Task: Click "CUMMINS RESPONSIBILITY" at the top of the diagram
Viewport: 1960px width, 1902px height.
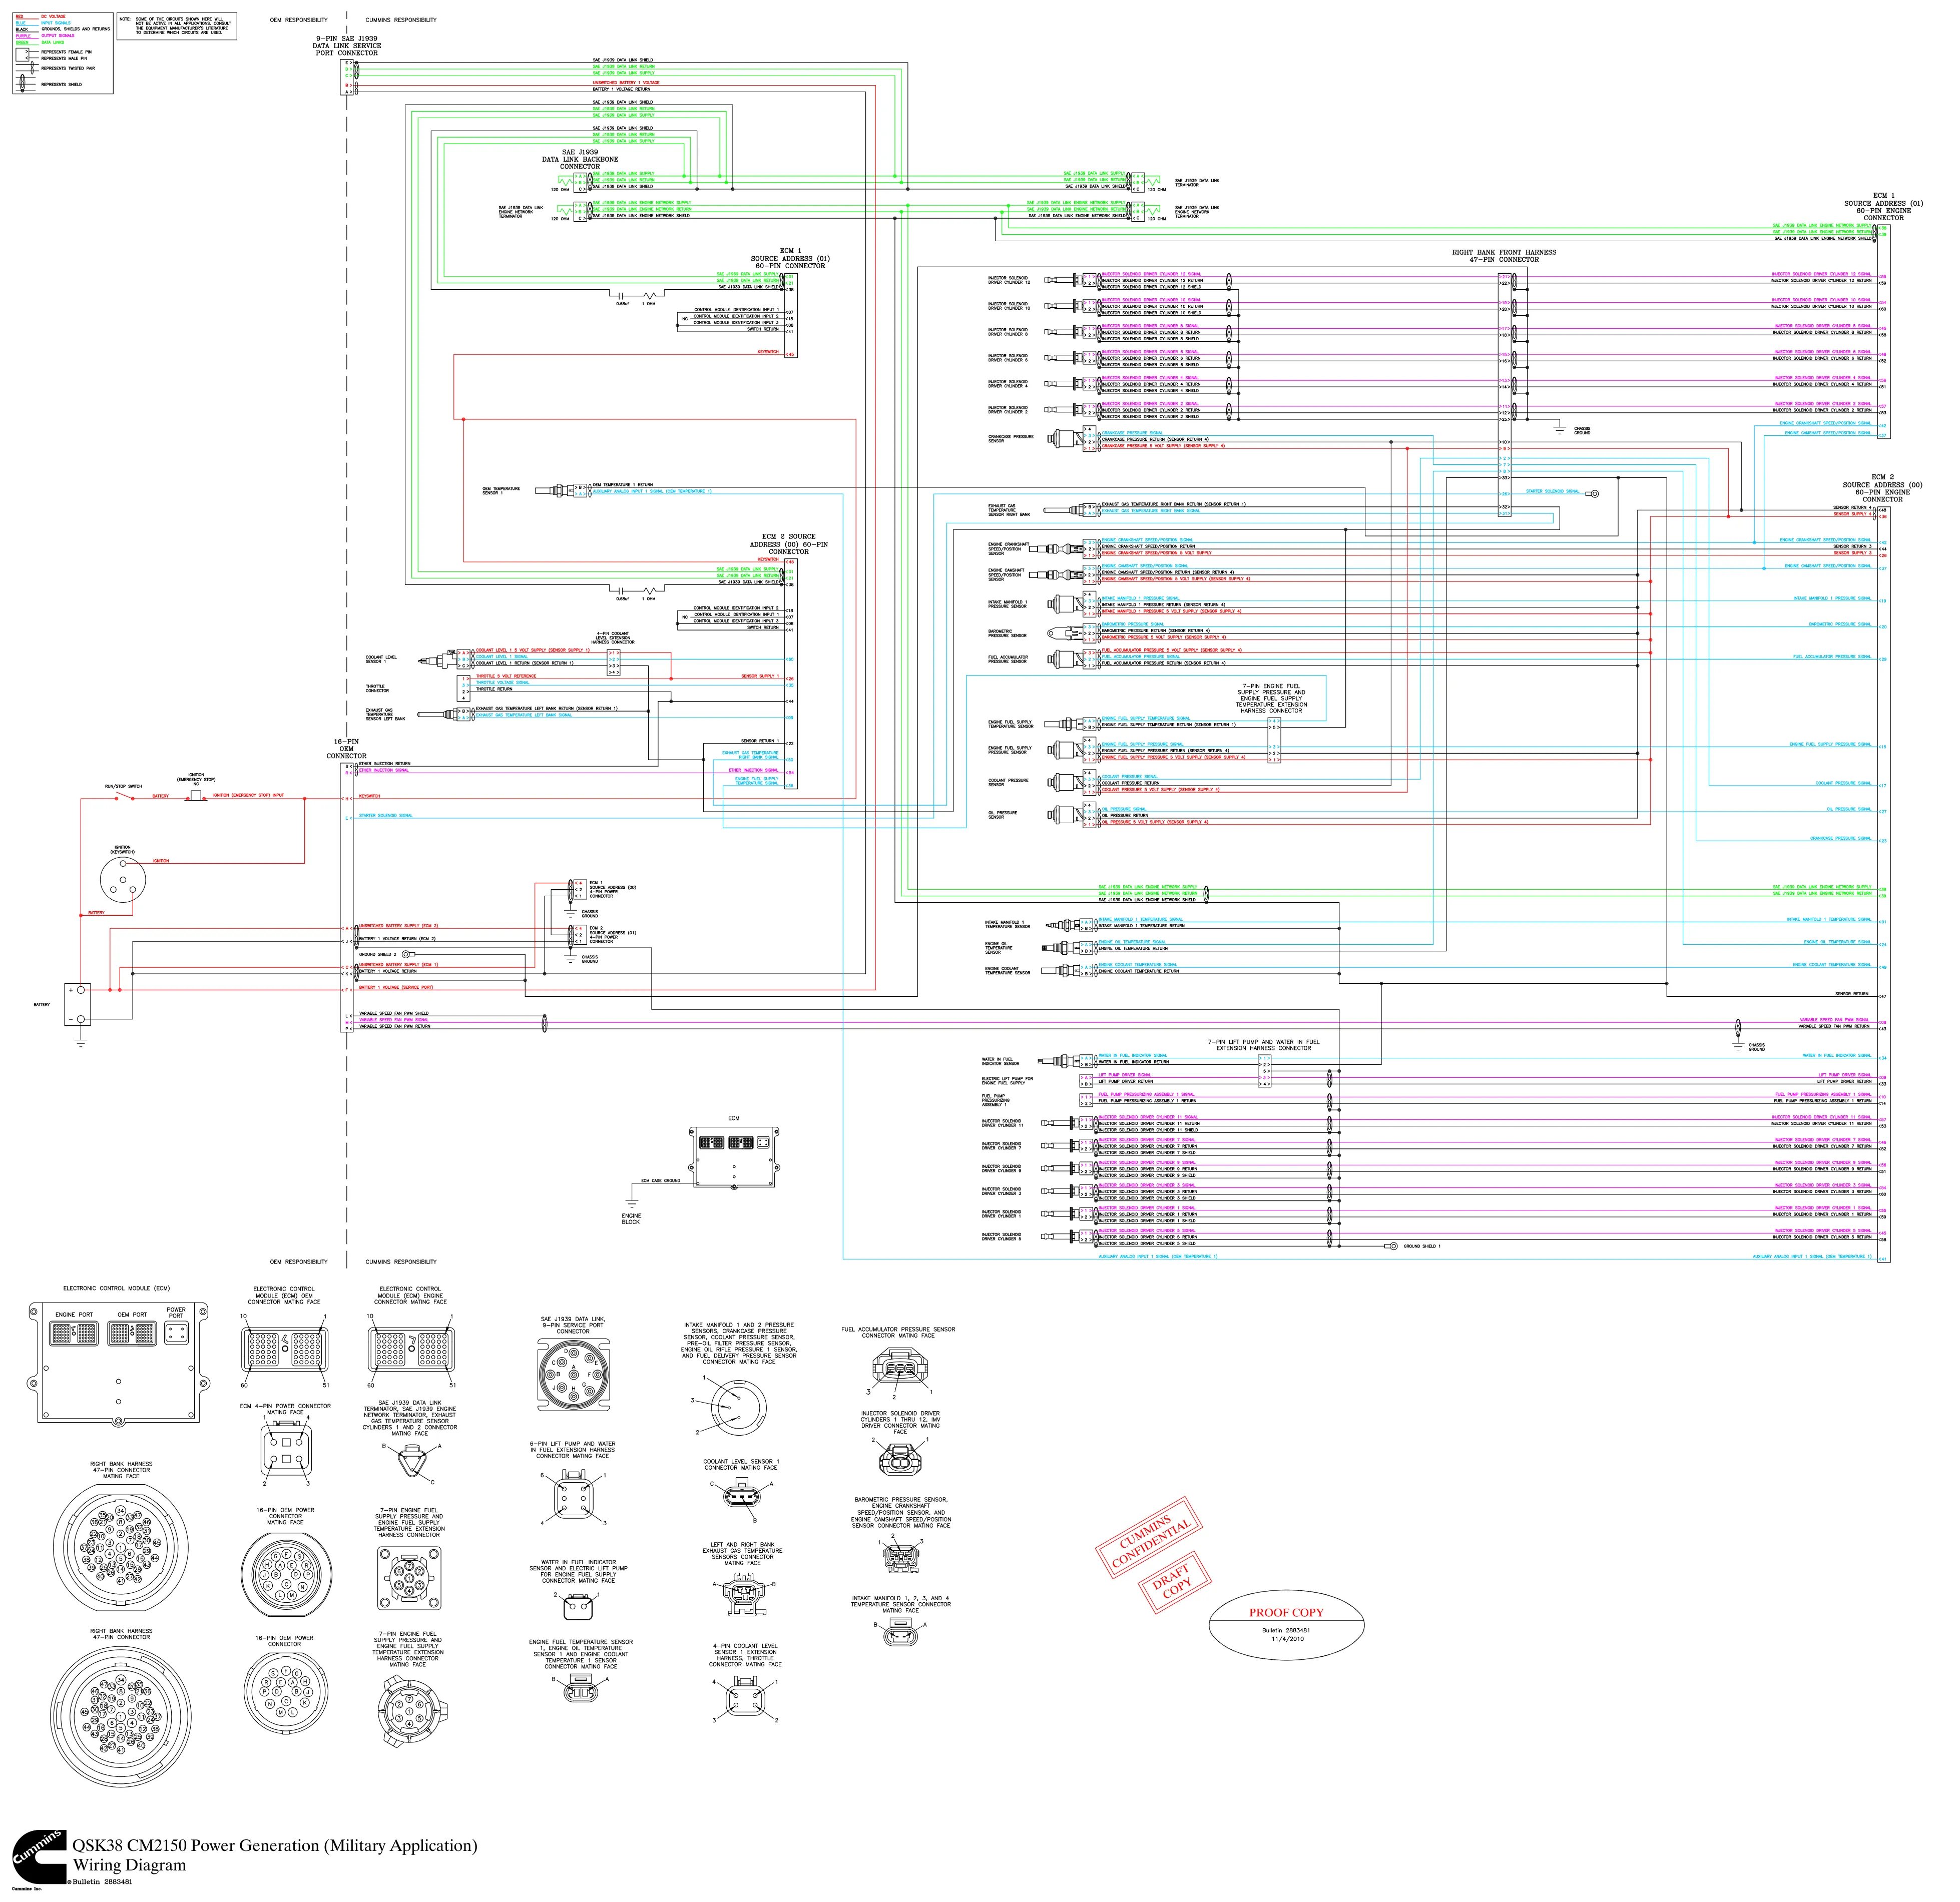Action: point(401,20)
